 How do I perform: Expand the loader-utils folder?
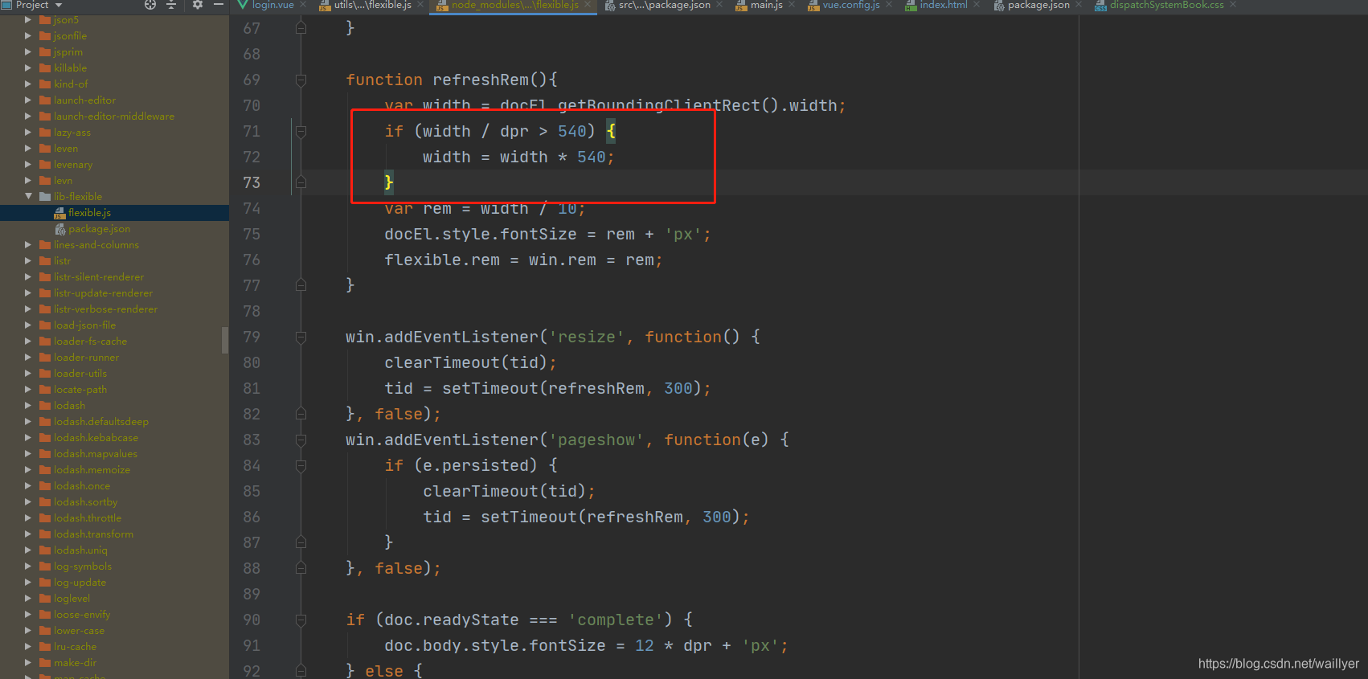click(x=28, y=374)
